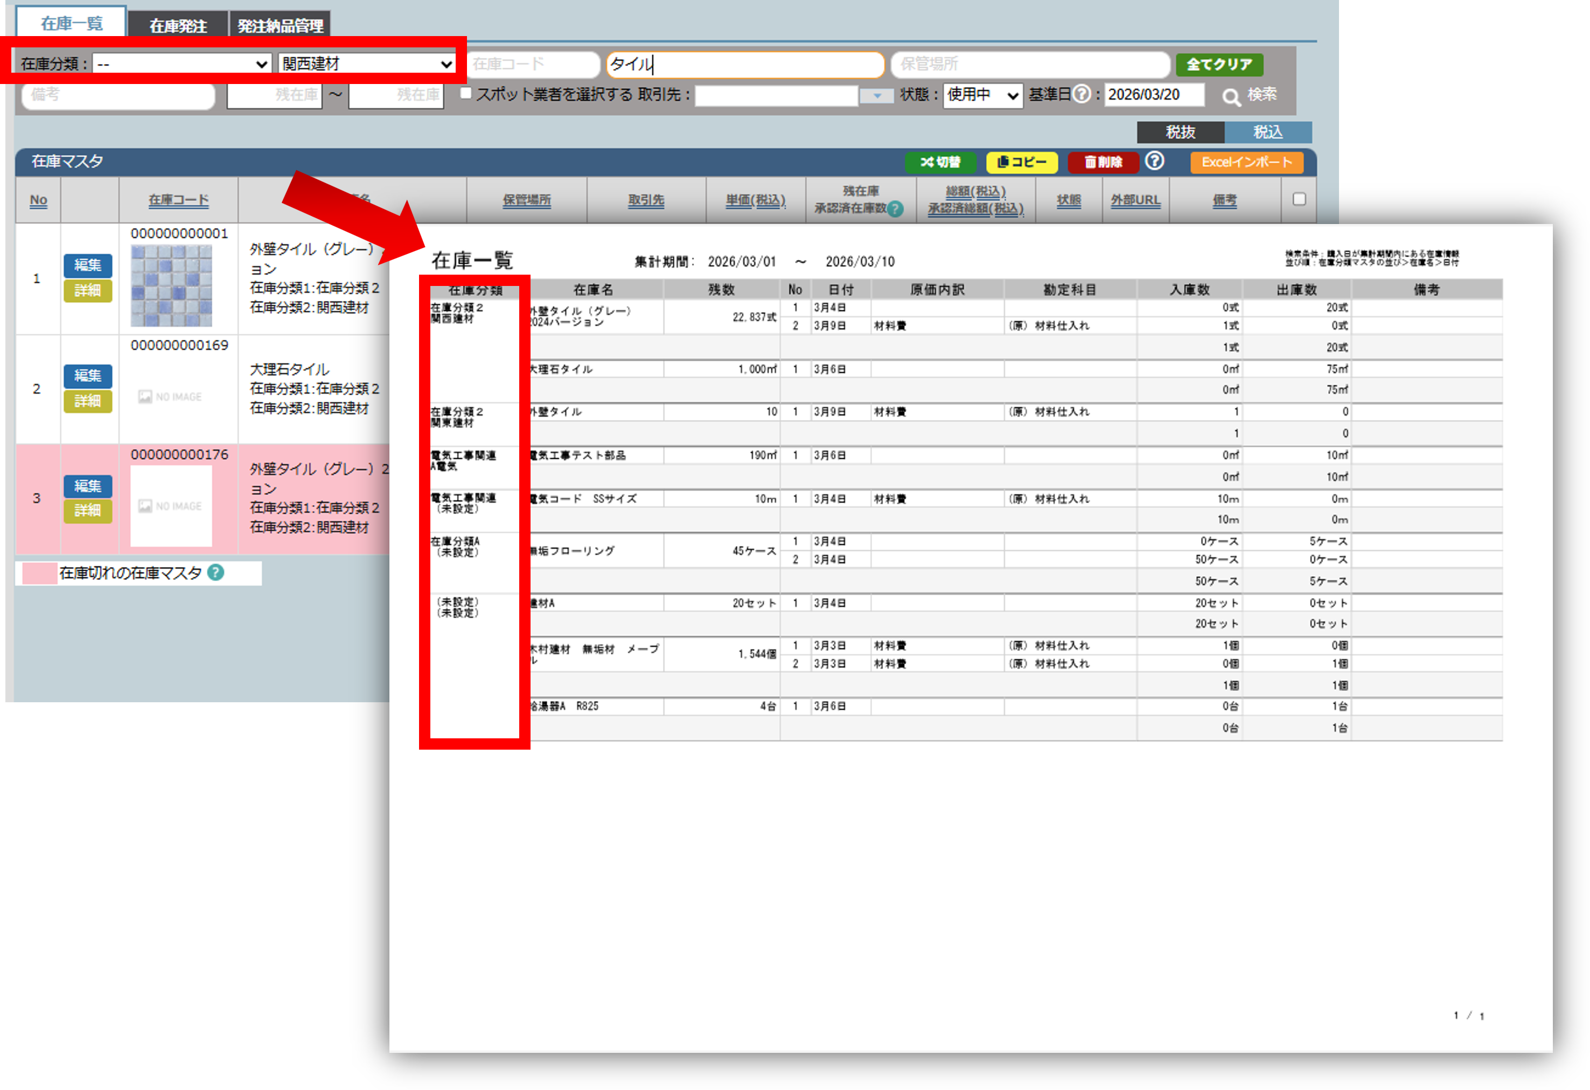Click the blue tile thumbnail image
The image size is (1590, 1090).
point(171,285)
